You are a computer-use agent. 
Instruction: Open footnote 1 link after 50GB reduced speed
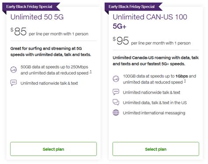coord(91,72)
